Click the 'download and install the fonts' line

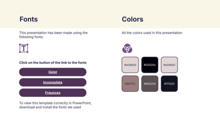click(x=50, y=107)
